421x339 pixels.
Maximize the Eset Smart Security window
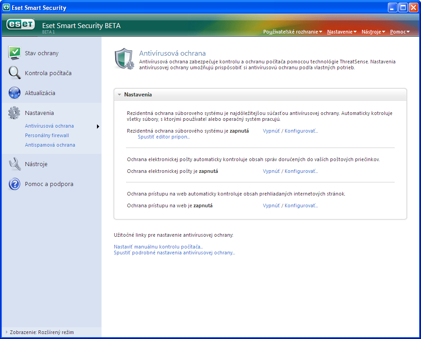(403, 8)
